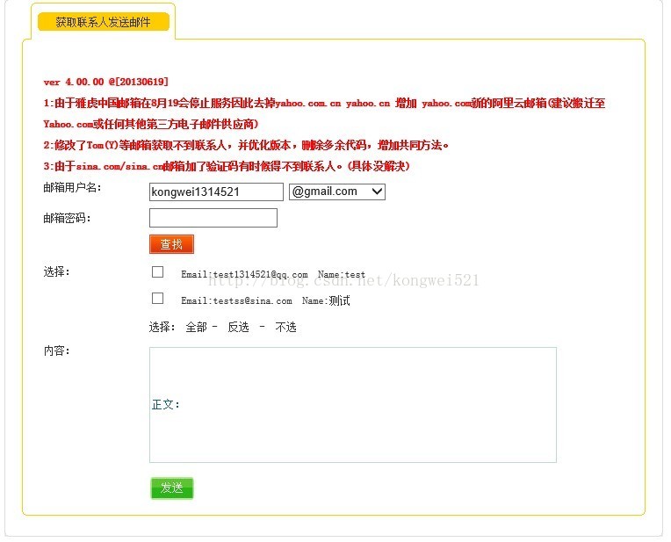Check the test1314521@qq.com contact checkbox
This screenshot has width=671, height=542.
157,271
